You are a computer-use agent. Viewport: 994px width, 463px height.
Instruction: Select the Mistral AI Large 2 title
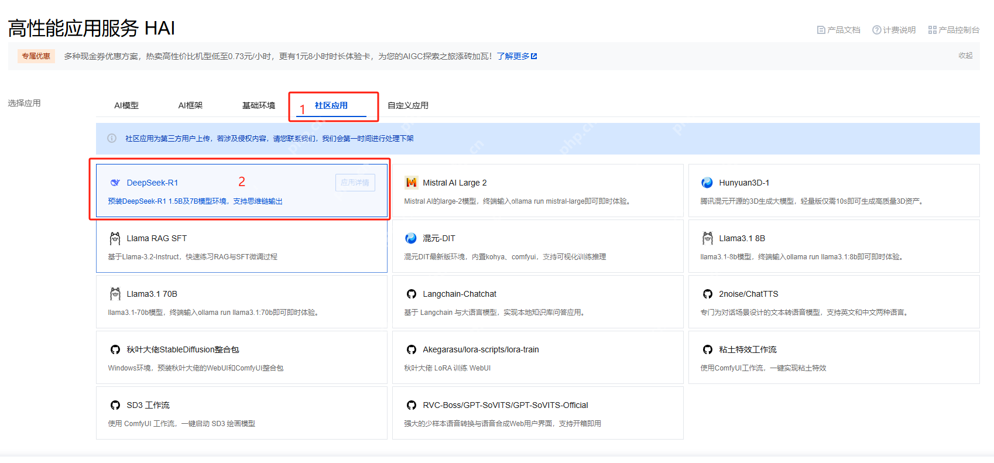point(455,183)
